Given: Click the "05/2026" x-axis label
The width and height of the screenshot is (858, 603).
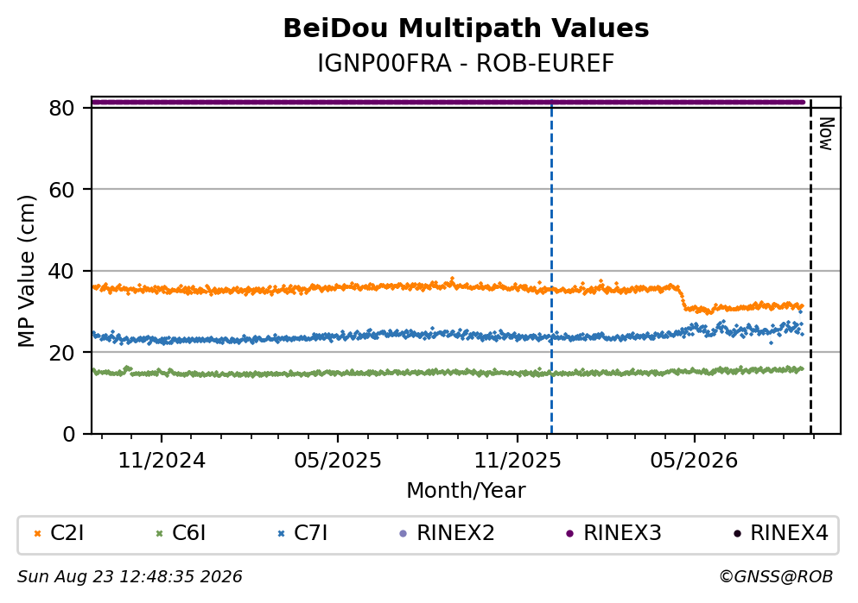Looking at the screenshot, I should (x=694, y=461).
